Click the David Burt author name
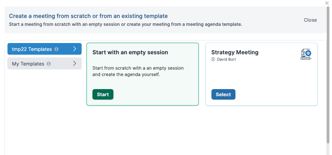332x155 pixels. click(226, 59)
